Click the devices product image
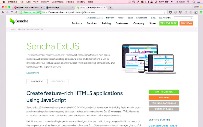Screen dimensions: 203x127 point(149,59)
